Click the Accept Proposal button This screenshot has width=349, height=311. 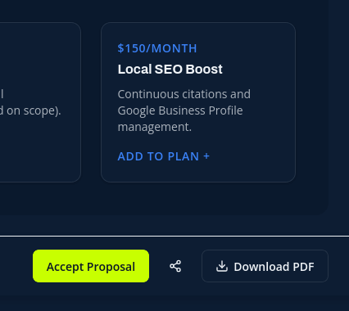coord(91,266)
